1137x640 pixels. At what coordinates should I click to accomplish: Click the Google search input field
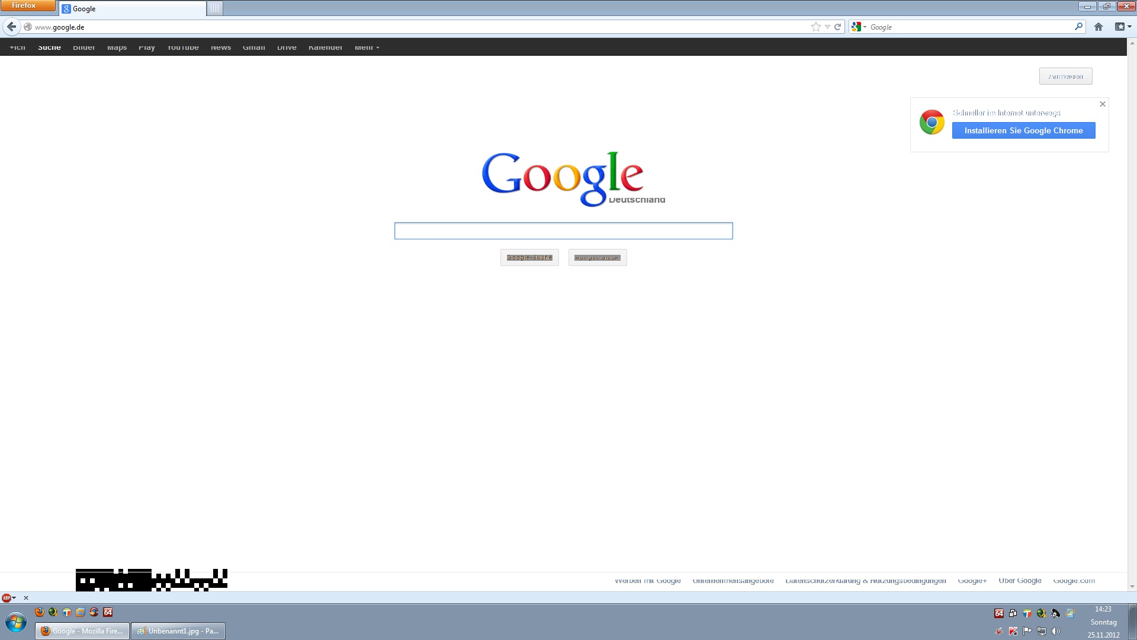pyautogui.click(x=563, y=231)
